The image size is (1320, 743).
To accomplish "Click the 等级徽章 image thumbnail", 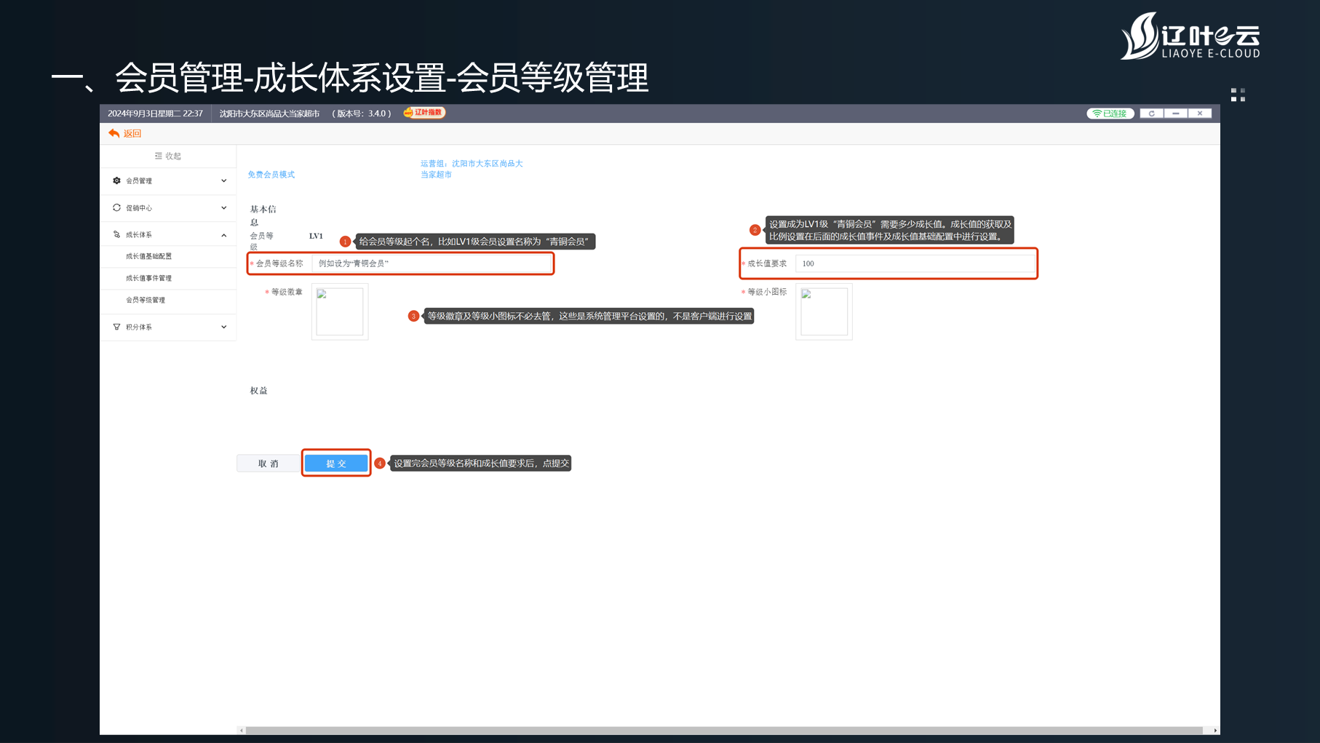I will (340, 311).
